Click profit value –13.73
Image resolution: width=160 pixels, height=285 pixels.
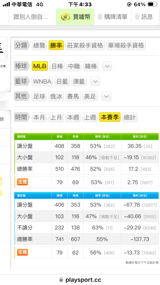[132, 253]
